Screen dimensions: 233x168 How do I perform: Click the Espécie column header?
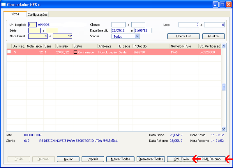click(126, 46)
